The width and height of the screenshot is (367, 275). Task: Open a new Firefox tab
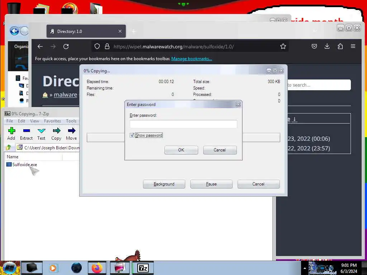(x=134, y=31)
